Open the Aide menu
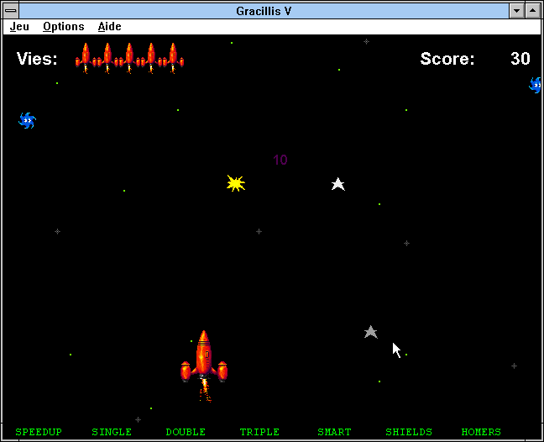The height and width of the screenshot is (442, 544). pos(109,26)
